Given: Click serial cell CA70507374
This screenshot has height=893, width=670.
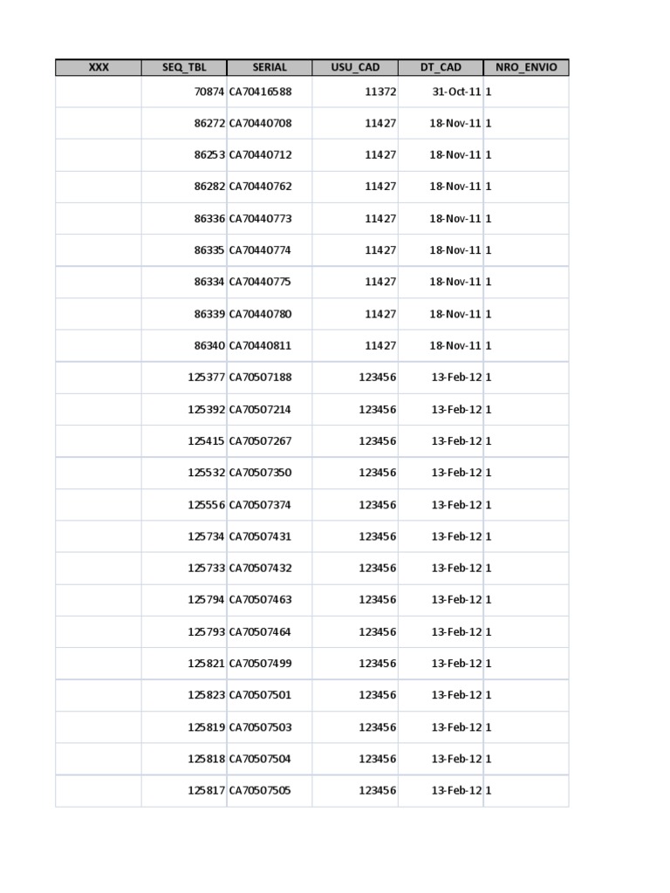Looking at the screenshot, I should click(261, 505).
